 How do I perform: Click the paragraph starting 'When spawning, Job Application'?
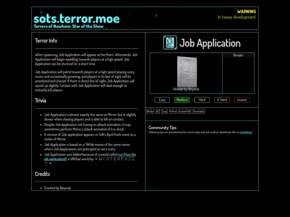[86, 59]
